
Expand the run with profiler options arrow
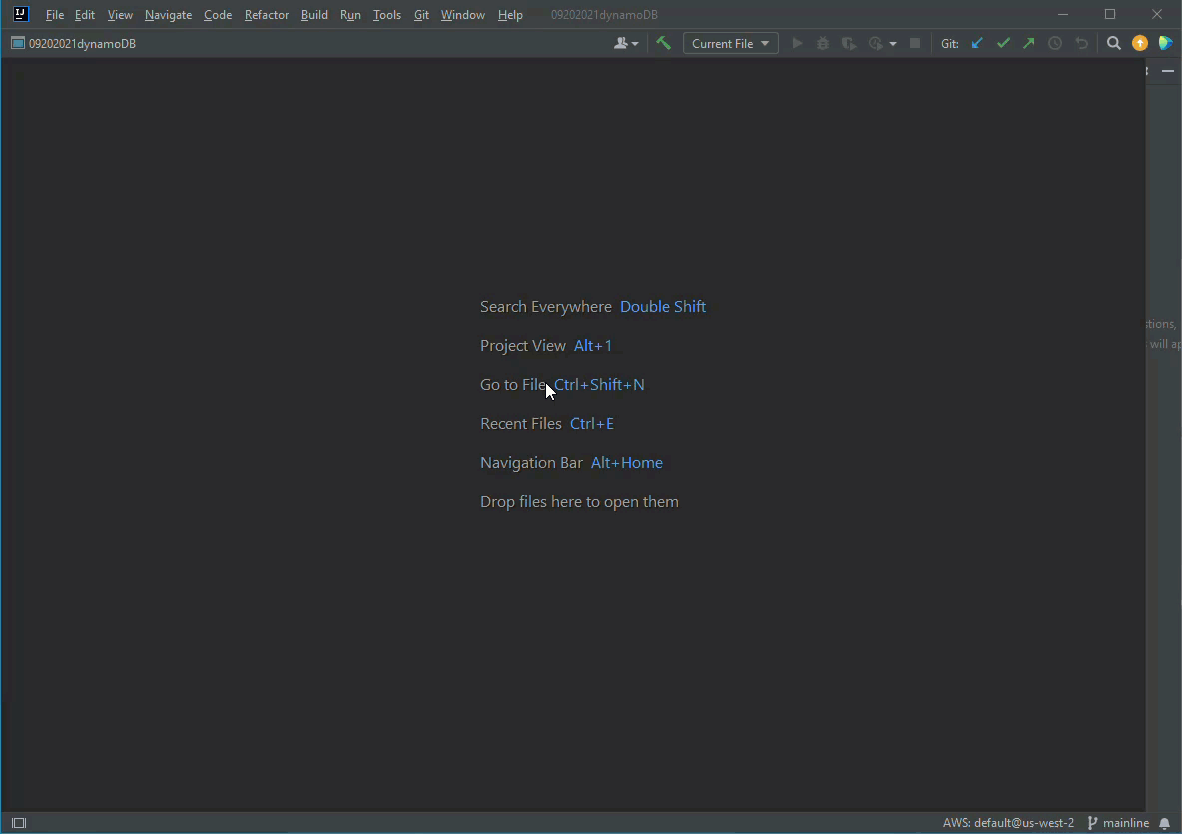coord(893,43)
